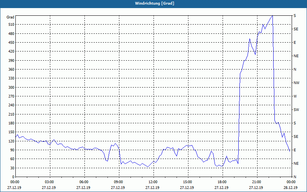Click the 'Grad' y-axis unit label
Viewport: 307px width, 192px height.
click(10, 17)
